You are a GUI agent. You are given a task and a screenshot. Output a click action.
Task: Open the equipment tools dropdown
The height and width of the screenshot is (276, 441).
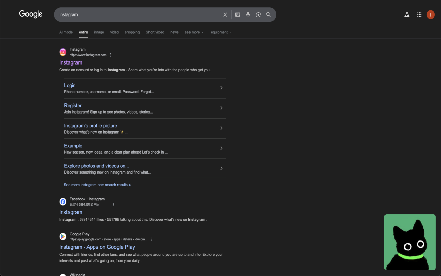click(221, 32)
